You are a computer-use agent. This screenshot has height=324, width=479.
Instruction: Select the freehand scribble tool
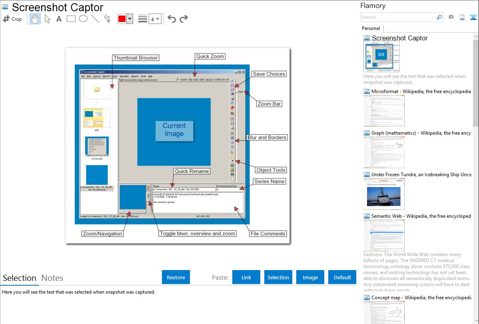(x=107, y=19)
